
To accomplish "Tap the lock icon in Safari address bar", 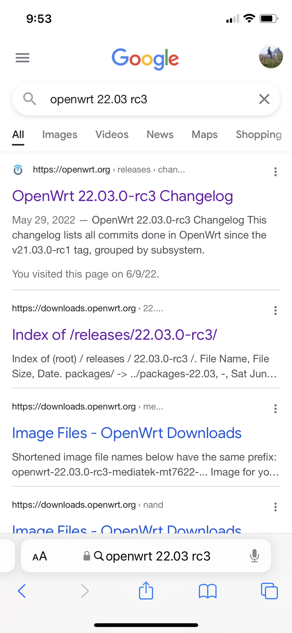I will (87, 556).
